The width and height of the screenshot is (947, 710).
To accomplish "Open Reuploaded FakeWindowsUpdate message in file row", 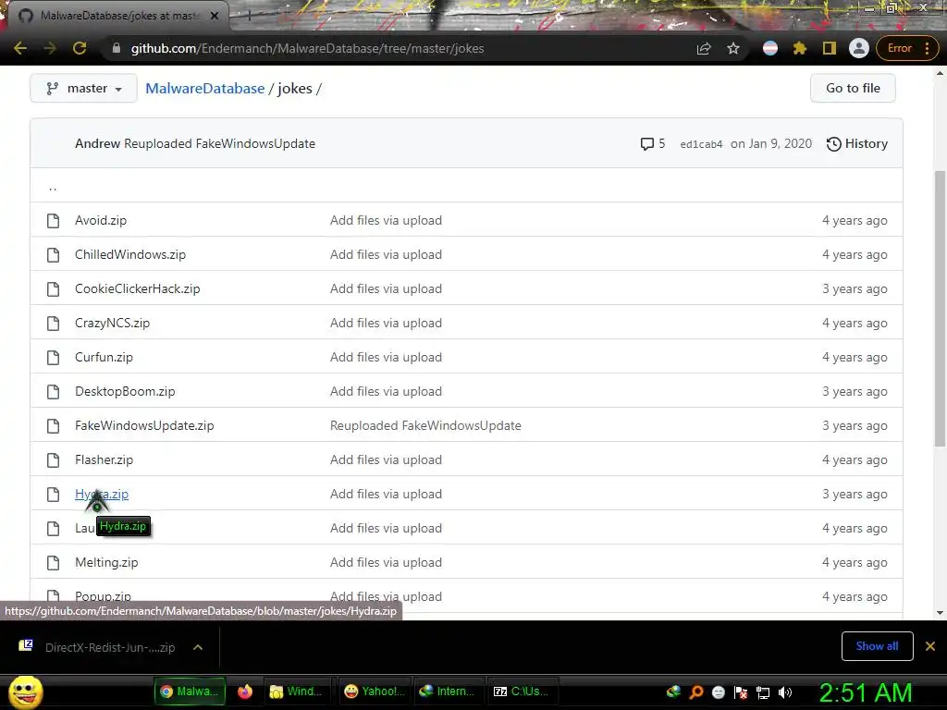I will click(x=425, y=425).
